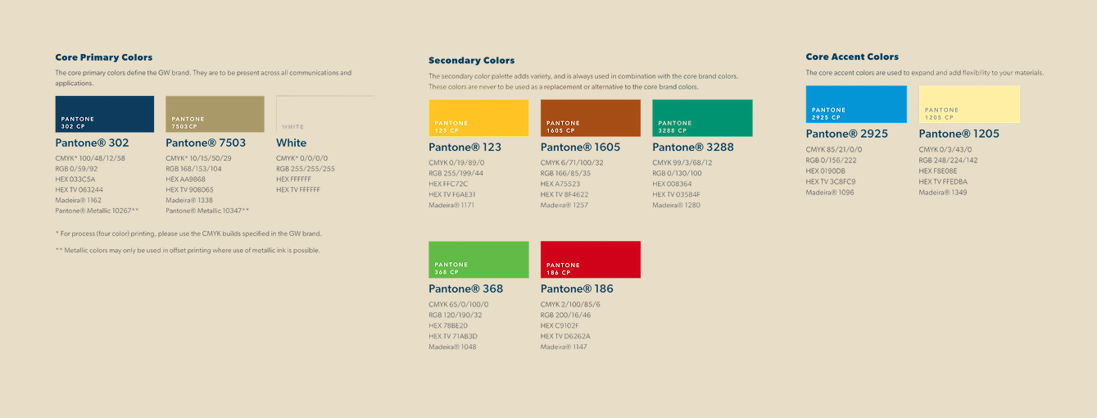1097x418 pixels.
Task: Click the red Pantone 186 CP swatch
Action: 591,260
